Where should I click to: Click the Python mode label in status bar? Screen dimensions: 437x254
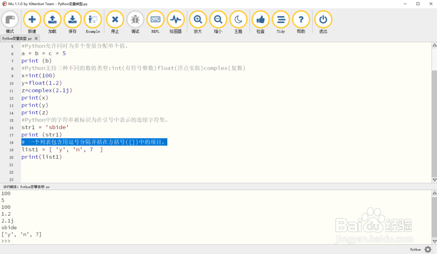click(415, 250)
